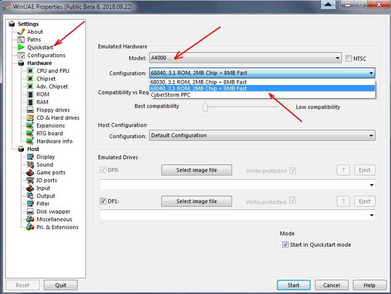Image resolution: width=391 pixels, height=294 pixels.
Task: Pick 68030, 3.1 ROM configuration option
Action: (198, 82)
